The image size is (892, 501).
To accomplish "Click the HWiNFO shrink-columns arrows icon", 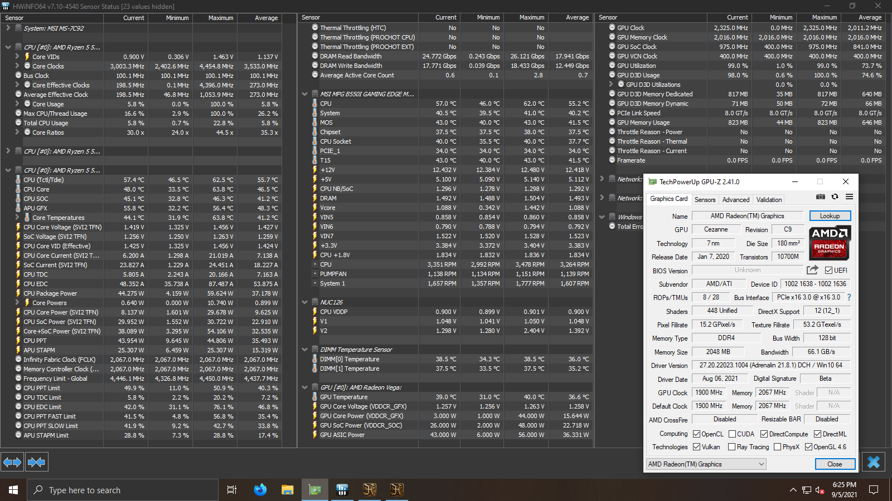I will tap(36, 462).
